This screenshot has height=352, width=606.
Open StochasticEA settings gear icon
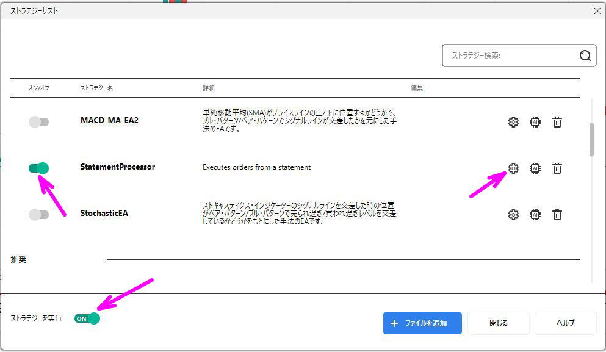pos(513,215)
